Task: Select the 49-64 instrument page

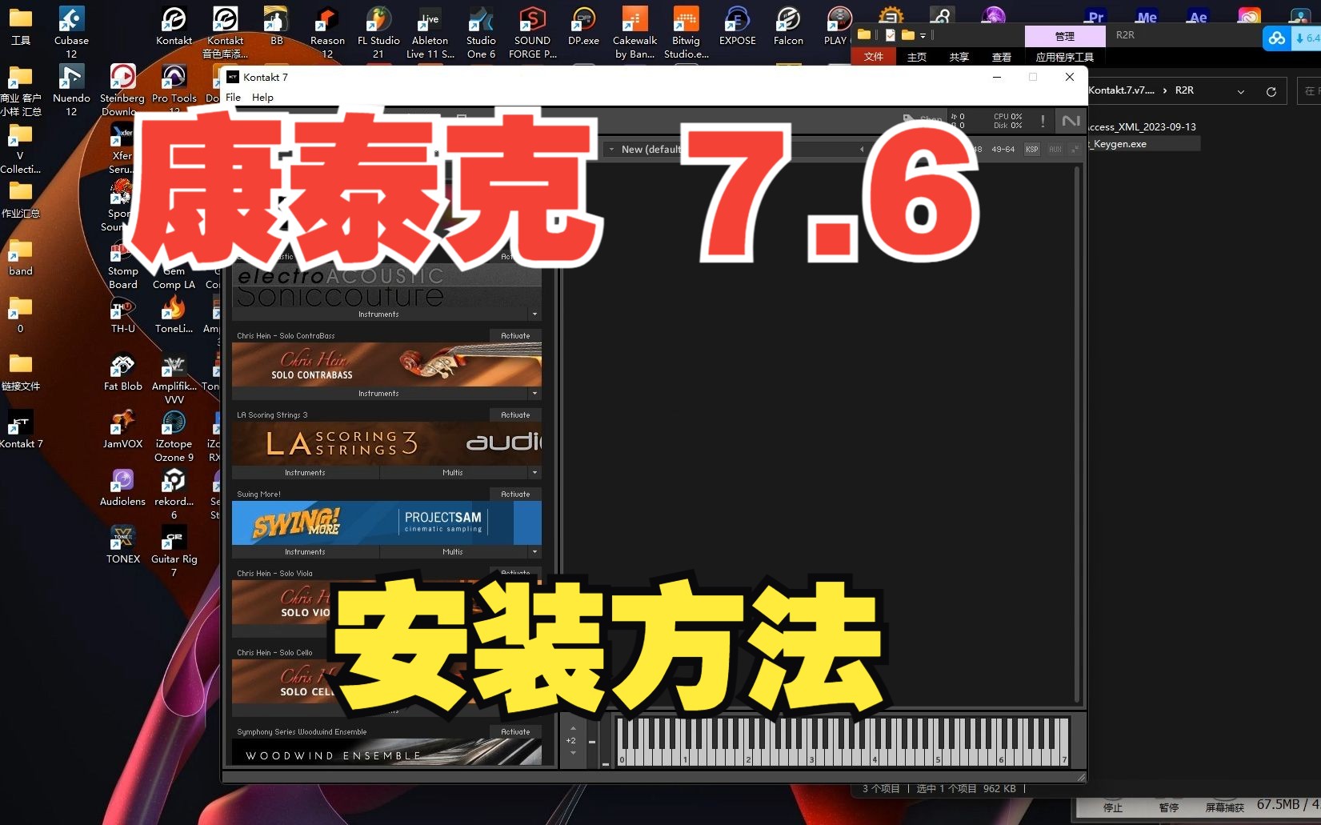Action: tap(1003, 149)
